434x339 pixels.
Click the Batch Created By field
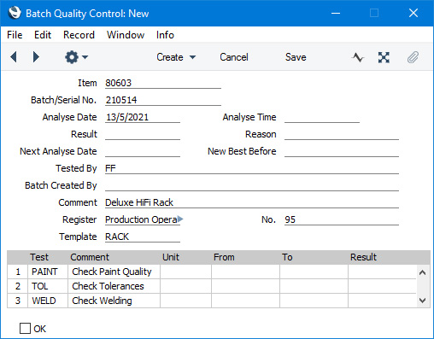[x=252, y=185]
